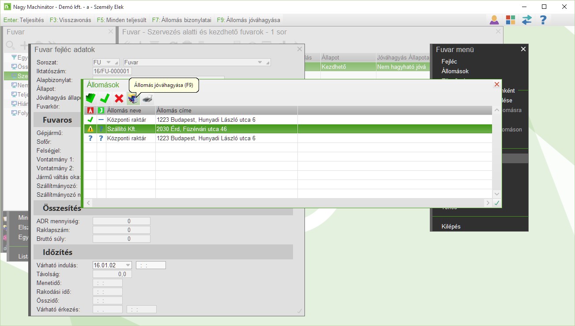The width and height of the screenshot is (575, 326).
Task: Click the blue dash icon on first Központi raktár row
Action: [101, 120]
